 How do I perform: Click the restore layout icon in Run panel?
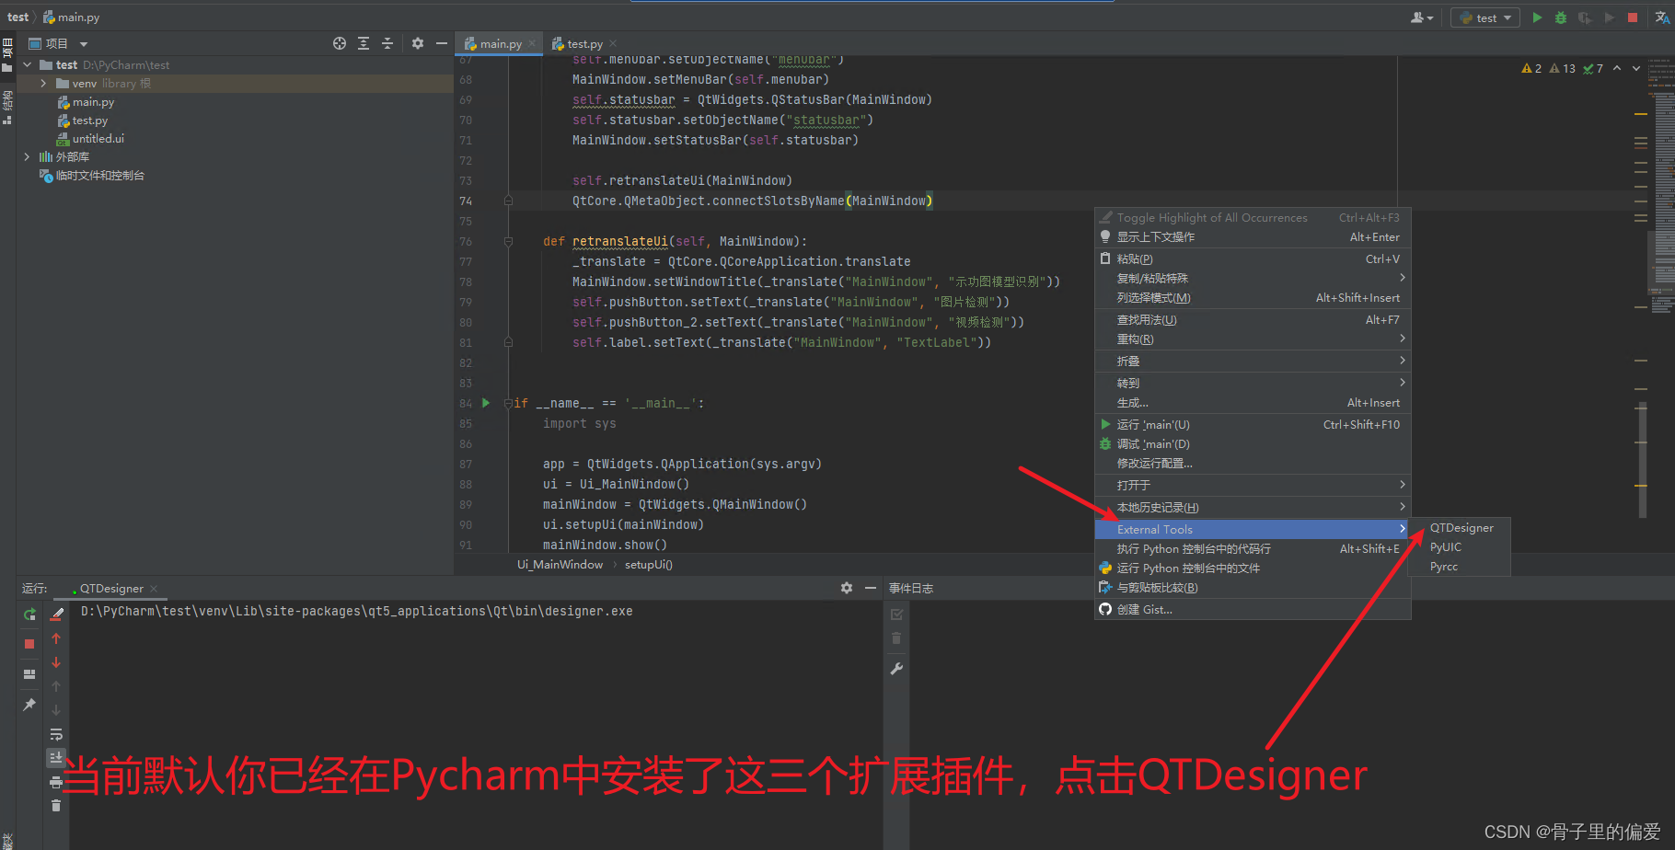click(x=29, y=674)
